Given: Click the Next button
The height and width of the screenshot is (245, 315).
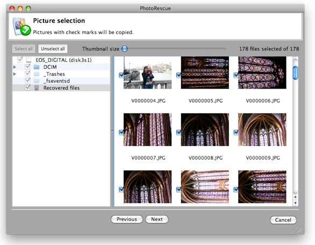Looking at the screenshot, I should click(x=157, y=219).
